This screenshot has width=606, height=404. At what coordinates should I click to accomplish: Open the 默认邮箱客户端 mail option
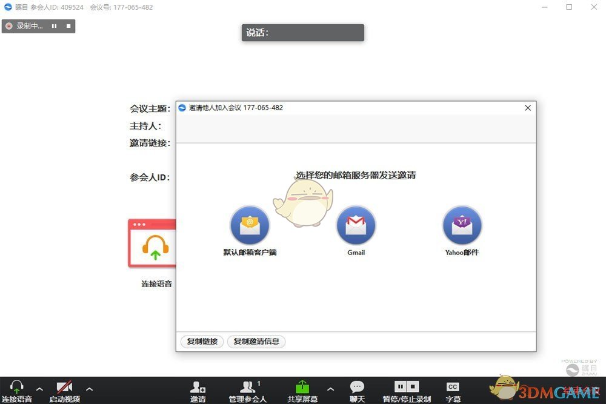tap(250, 225)
